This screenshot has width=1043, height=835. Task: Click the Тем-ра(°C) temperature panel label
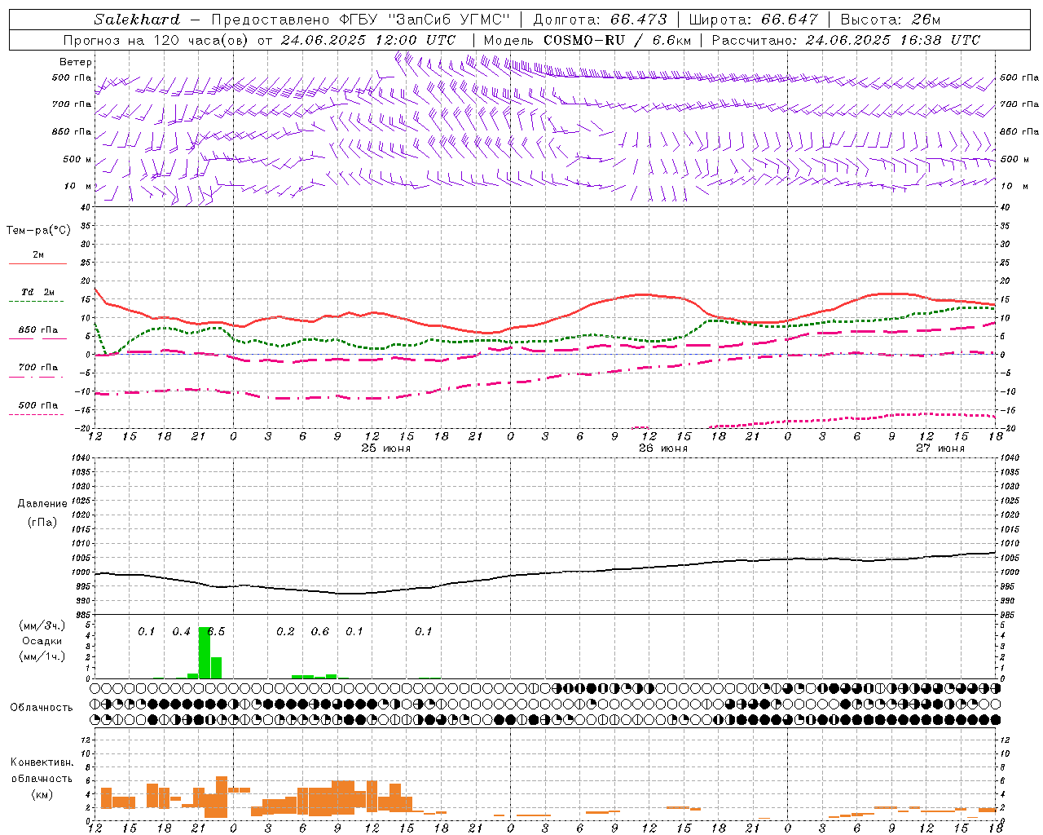click(x=38, y=230)
